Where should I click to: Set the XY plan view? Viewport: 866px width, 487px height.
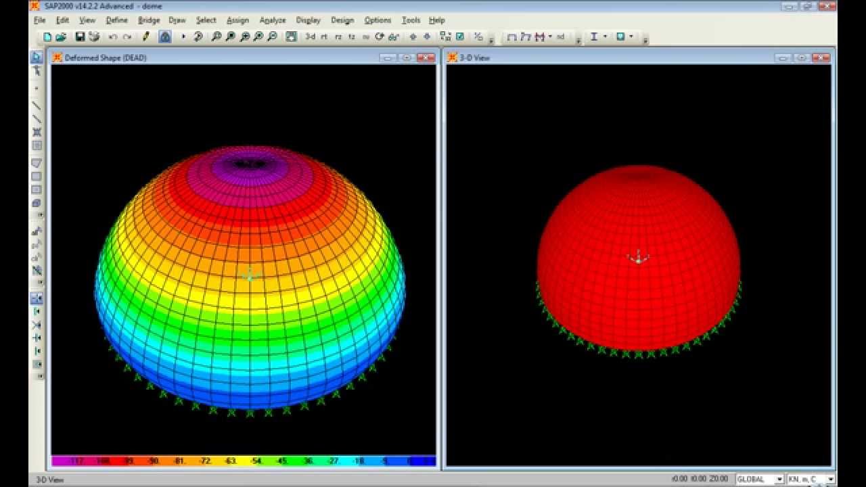point(324,37)
